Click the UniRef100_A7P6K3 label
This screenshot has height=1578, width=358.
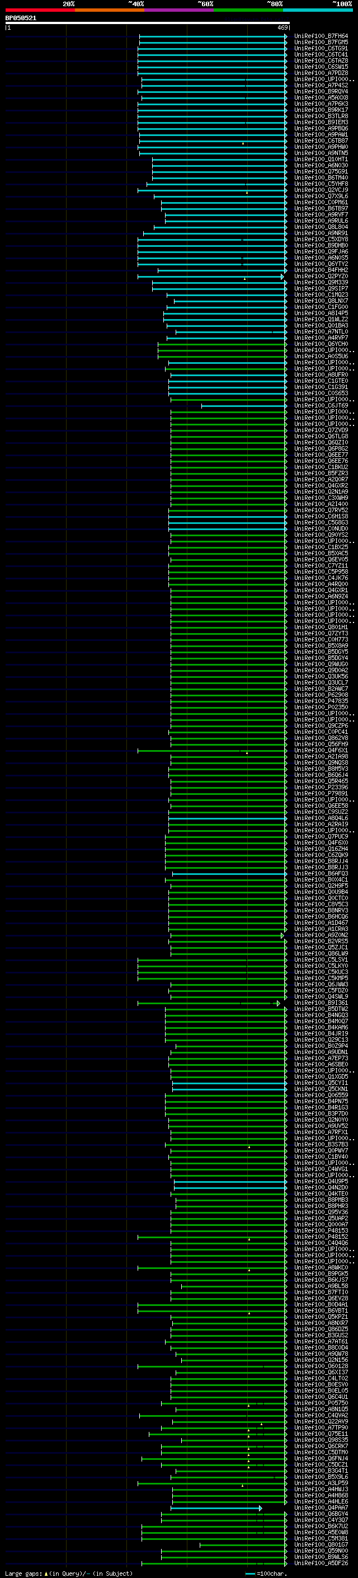pyautogui.click(x=321, y=104)
